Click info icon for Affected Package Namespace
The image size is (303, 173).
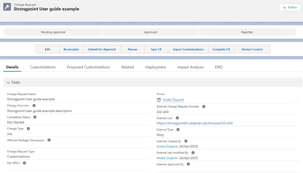coord(49,140)
